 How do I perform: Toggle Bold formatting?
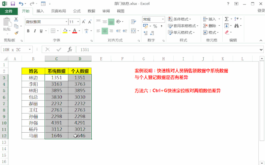point(28,31)
